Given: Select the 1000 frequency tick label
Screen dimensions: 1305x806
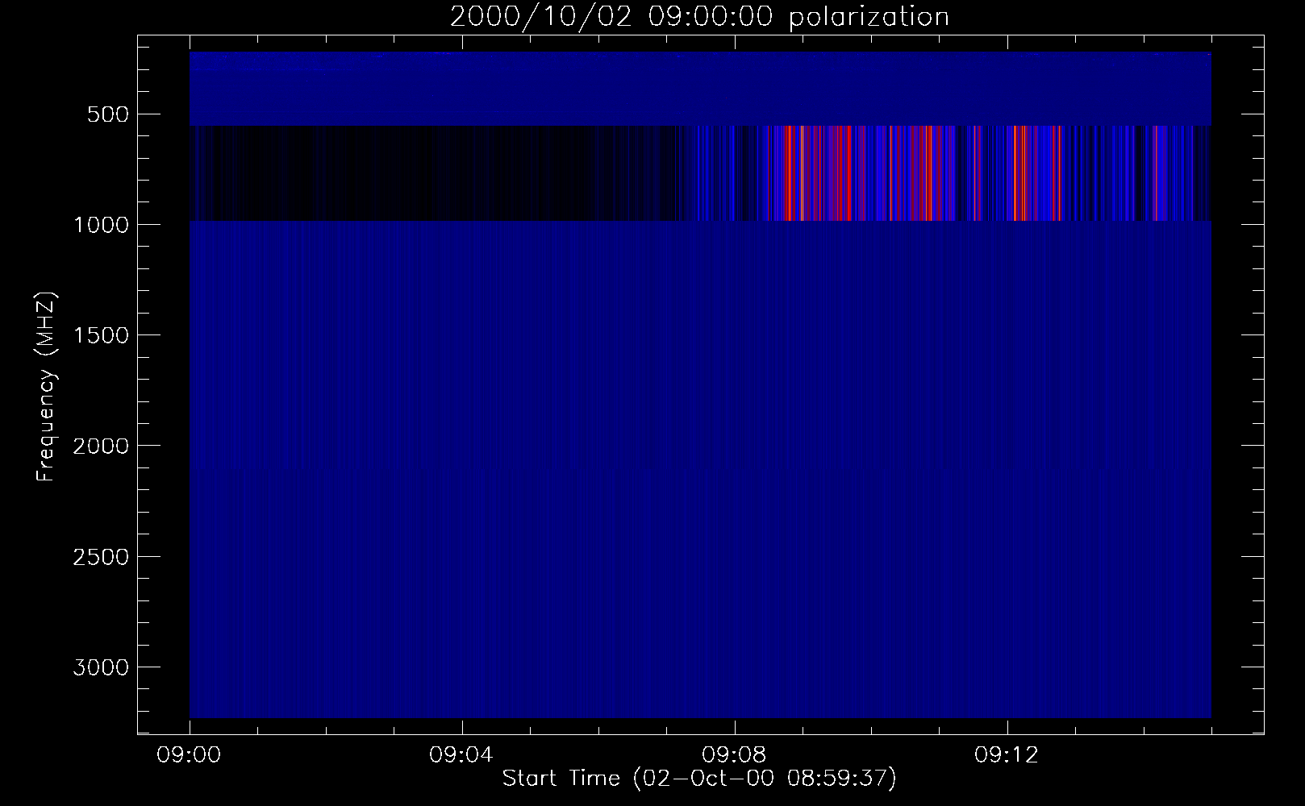Looking at the screenshot, I should coord(101,225).
